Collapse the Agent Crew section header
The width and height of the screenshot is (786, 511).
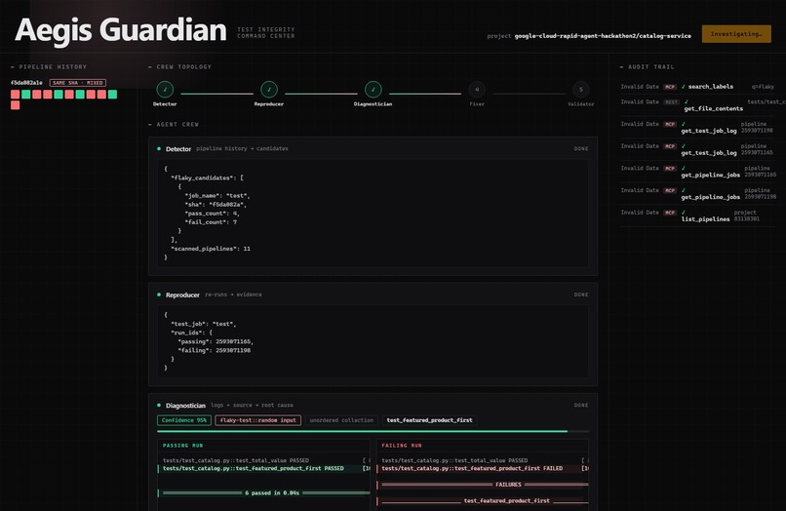[x=174, y=125]
